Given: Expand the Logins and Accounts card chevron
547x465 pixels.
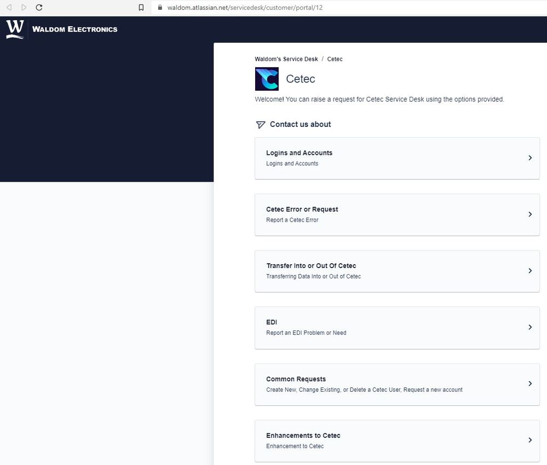Looking at the screenshot, I should [x=529, y=158].
